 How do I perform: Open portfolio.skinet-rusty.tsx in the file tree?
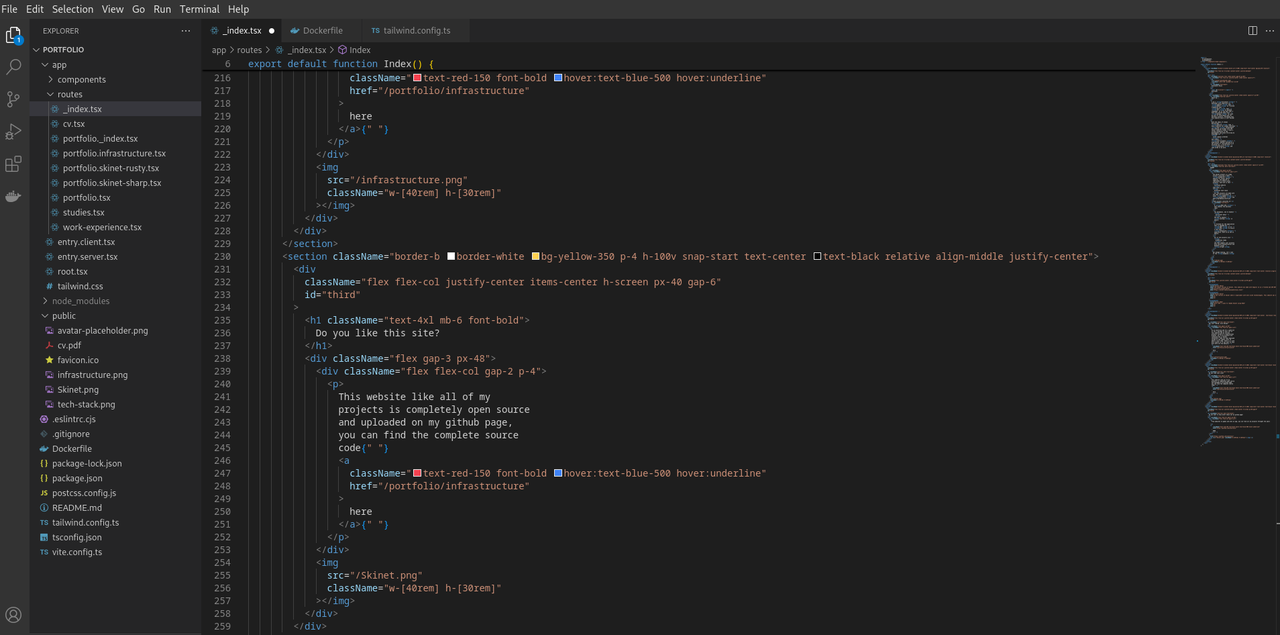(111, 168)
